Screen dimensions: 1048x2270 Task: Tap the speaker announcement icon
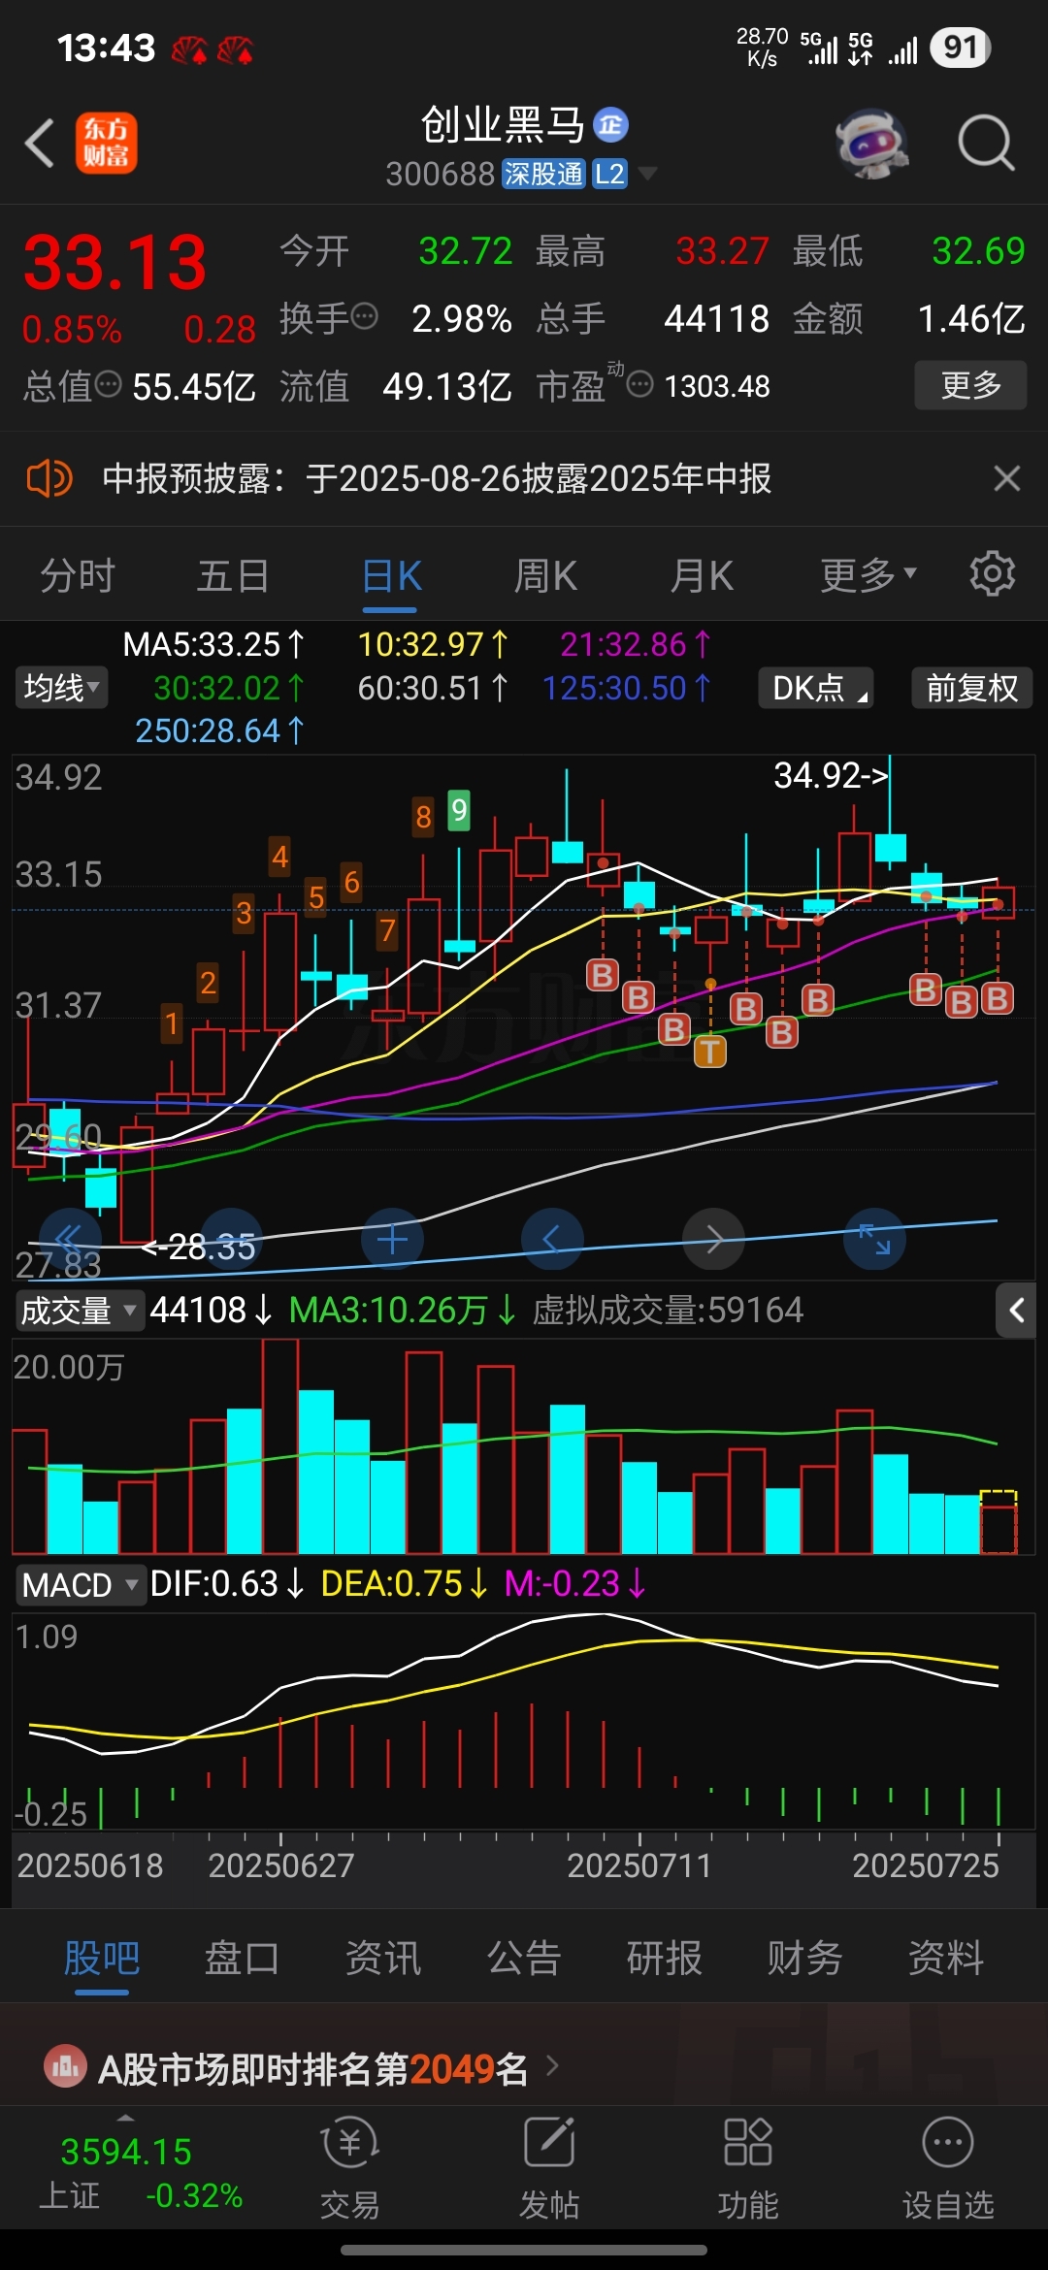(49, 478)
